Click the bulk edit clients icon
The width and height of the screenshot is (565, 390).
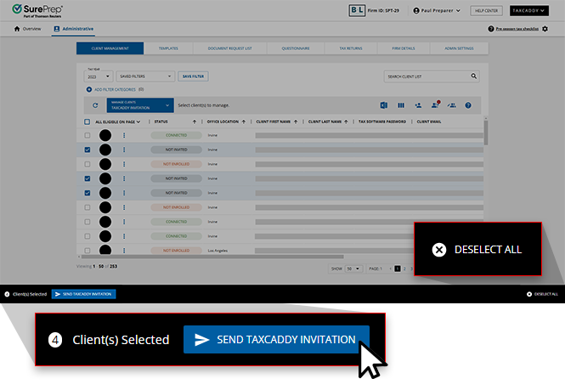[451, 105]
